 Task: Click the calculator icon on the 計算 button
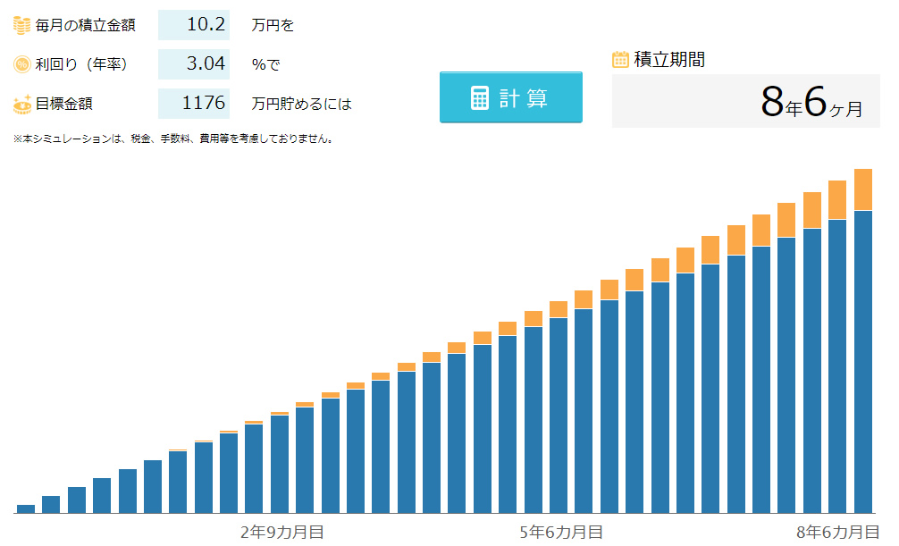tap(480, 97)
